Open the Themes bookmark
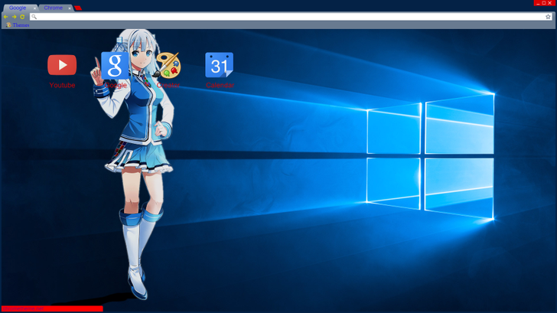Screen dimensions: 557x313 (x=18, y=24)
